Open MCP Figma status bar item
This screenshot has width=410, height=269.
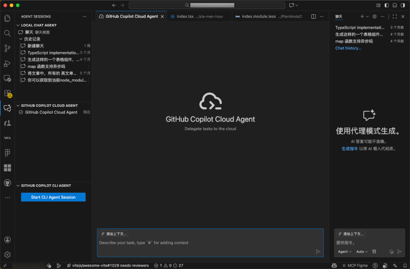(x=355, y=266)
